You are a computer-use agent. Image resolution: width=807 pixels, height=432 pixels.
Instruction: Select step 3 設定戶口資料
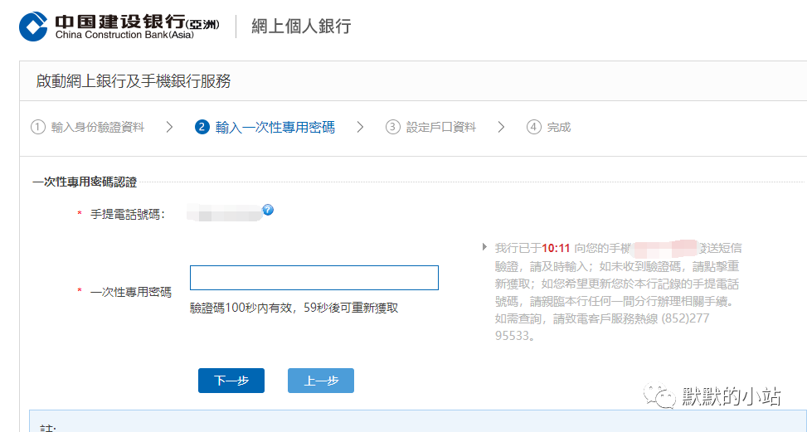tap(430, 127)
